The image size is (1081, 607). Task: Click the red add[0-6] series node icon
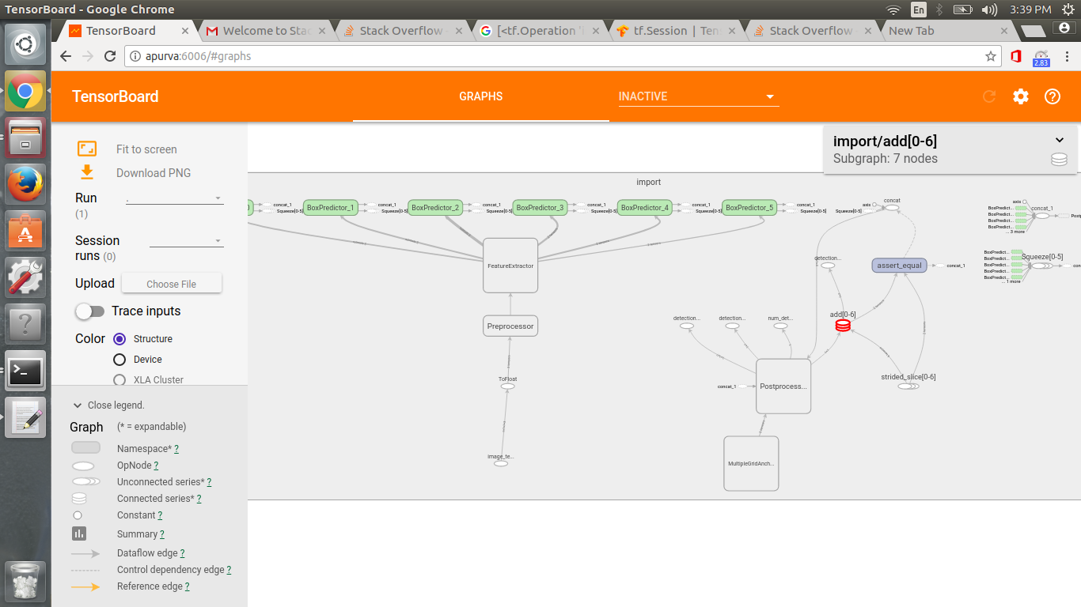pyautogui.click(x=843, y=325)
